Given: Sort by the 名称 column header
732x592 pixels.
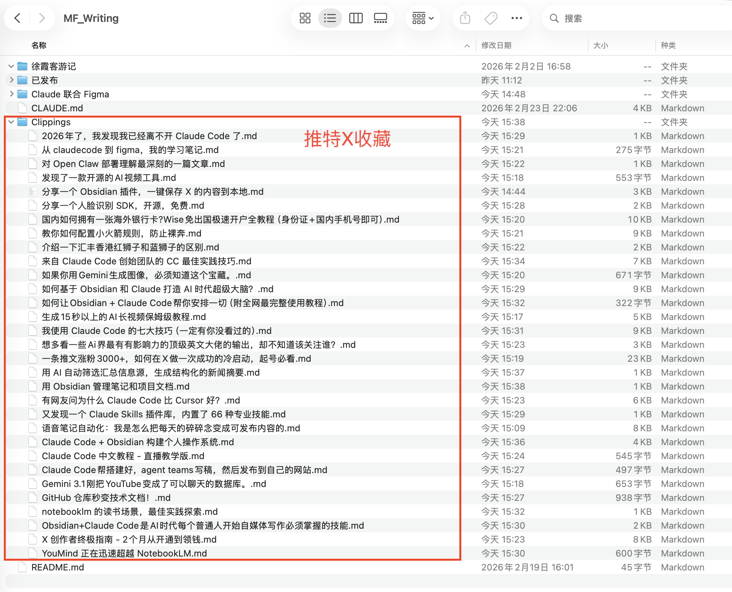Looking at the screenshot, I should [x=39, y=45].
